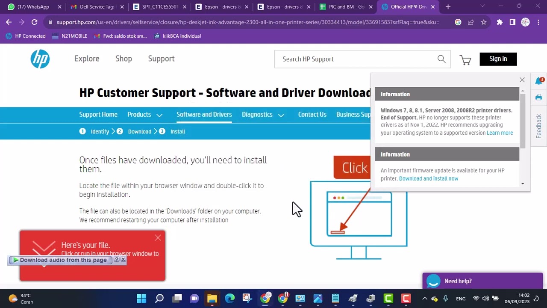Image resolution: width=547 pixels, height=308 pixels.
Task: Open the Windows Start menu
Action: click(141, 298)
